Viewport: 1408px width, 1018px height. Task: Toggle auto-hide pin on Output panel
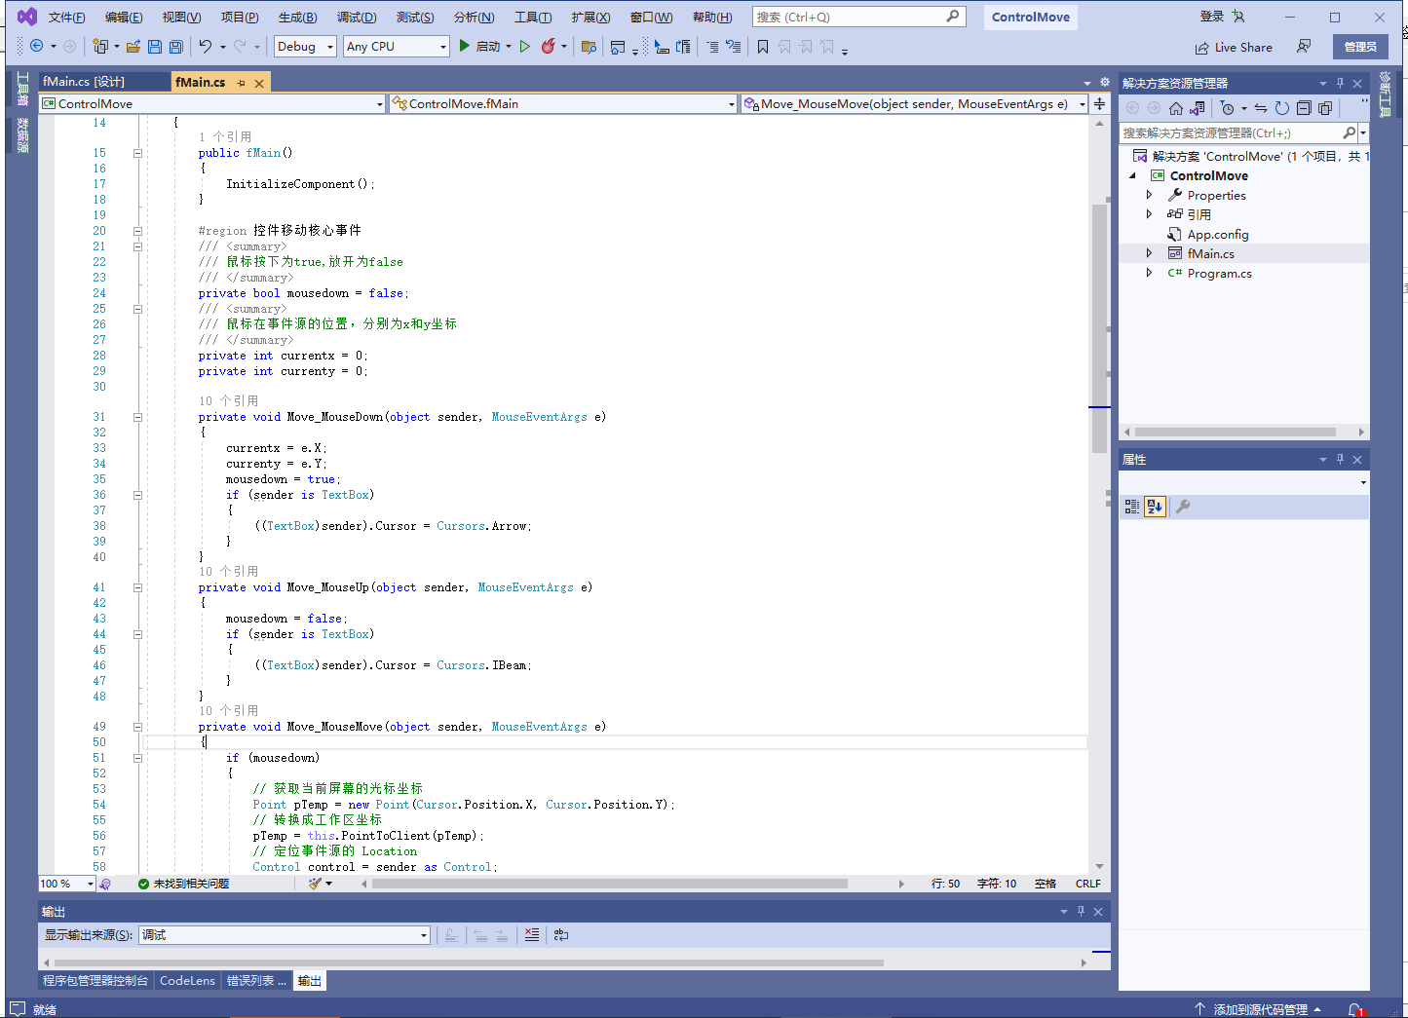point(1081,911)
